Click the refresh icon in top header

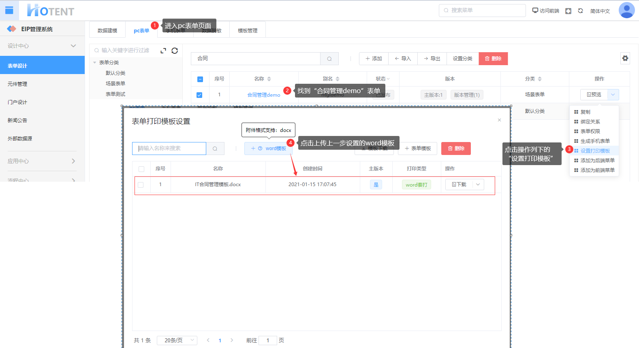(580, 11)
